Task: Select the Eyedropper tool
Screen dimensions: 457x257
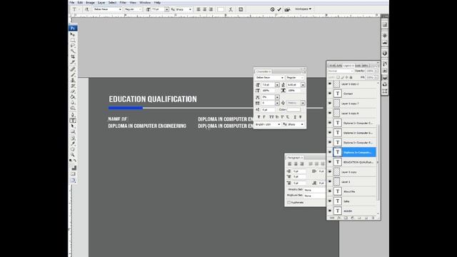Action: point(73,143)
